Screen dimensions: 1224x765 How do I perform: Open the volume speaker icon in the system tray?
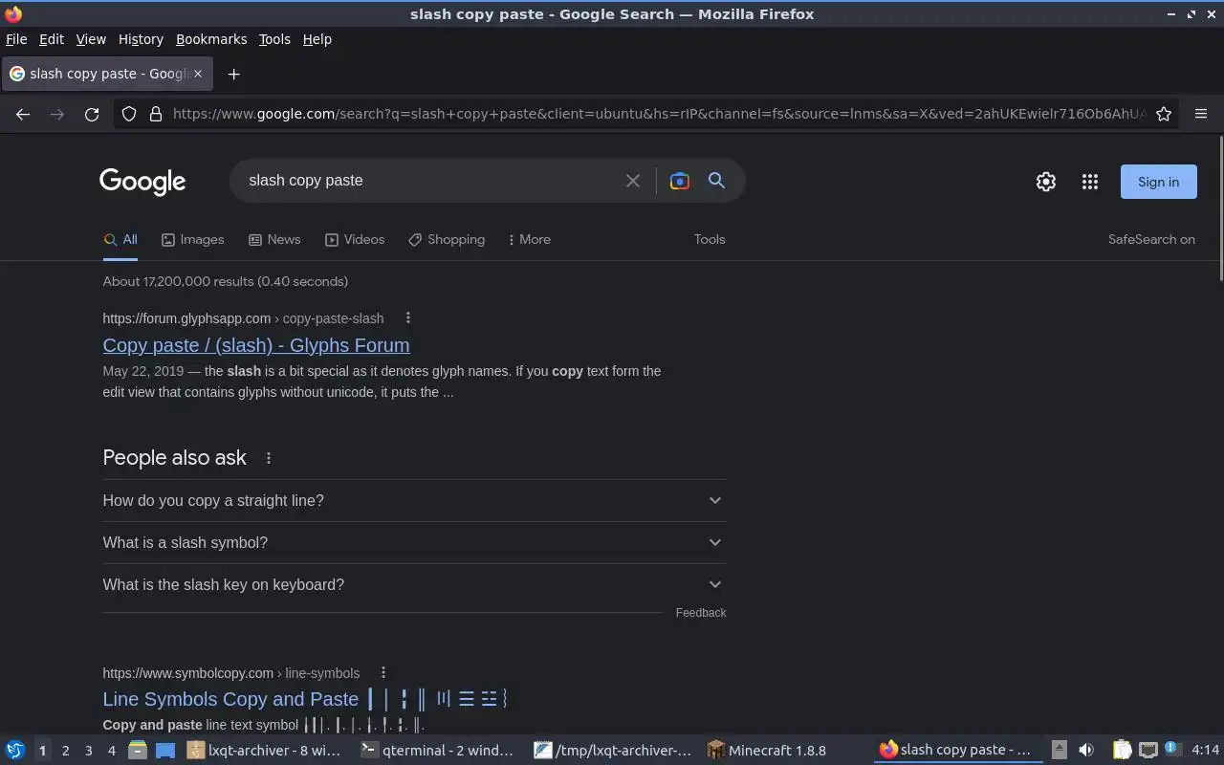pyautogui.click(x=1086, y=750)
